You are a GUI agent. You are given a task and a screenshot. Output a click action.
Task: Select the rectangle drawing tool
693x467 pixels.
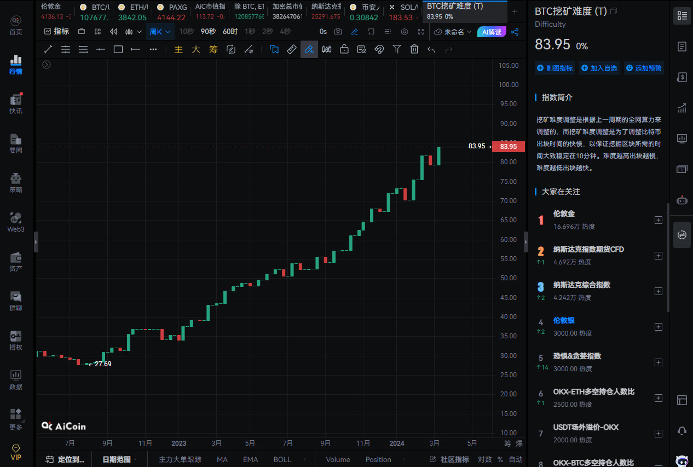click(x=118, y=49)
